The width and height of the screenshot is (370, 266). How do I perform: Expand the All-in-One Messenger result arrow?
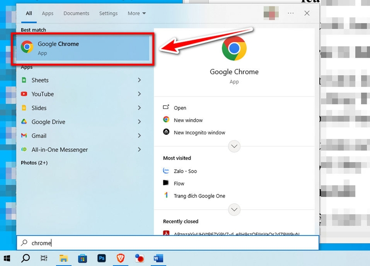[x=140, y=149]
